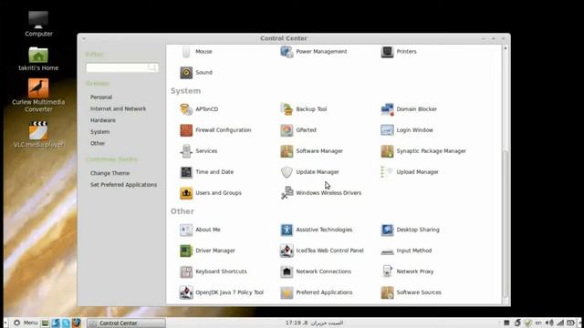Select the Computer desktop icon
584x328 pixels.
[x=38, y=24]
